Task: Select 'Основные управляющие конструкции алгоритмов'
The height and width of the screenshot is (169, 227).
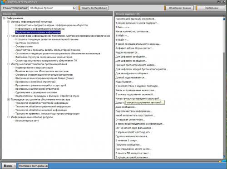Action: click(44, 75)
